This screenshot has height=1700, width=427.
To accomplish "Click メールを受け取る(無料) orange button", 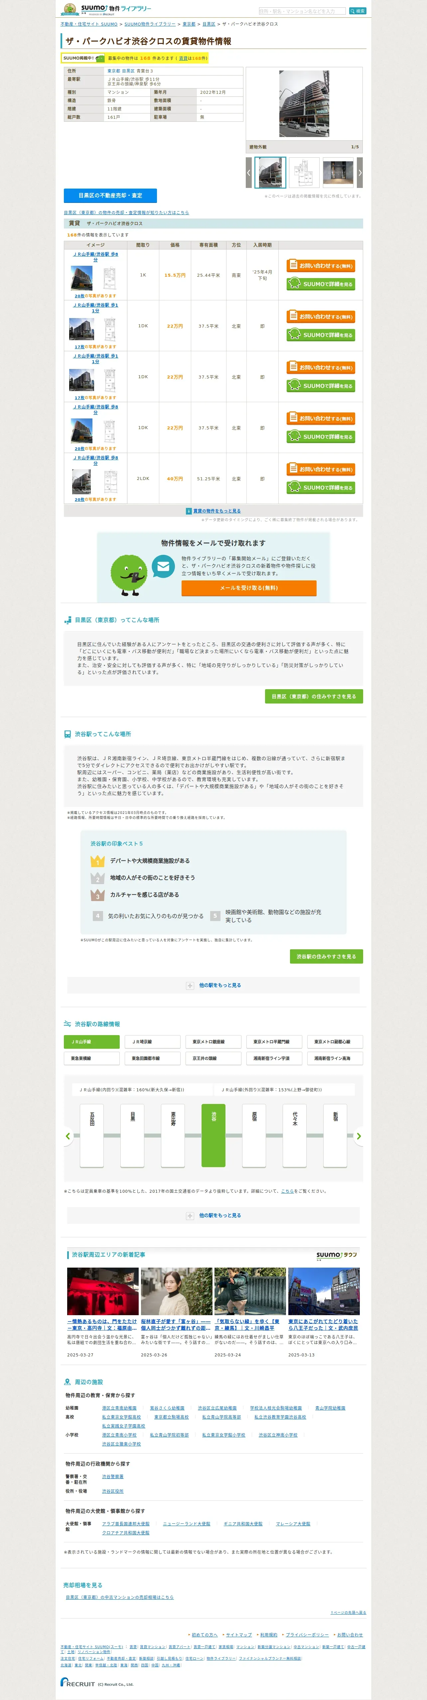I will pos(249,587).
